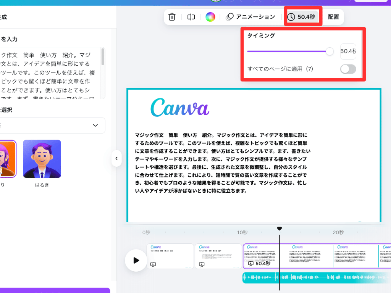Play the timeline with the play button
This screenshot has width=391, height=293.
[136, 260]
